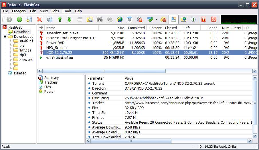Select the Mp3 subfolder
Viewport: 259px width, 150px height.
(23, 55)
